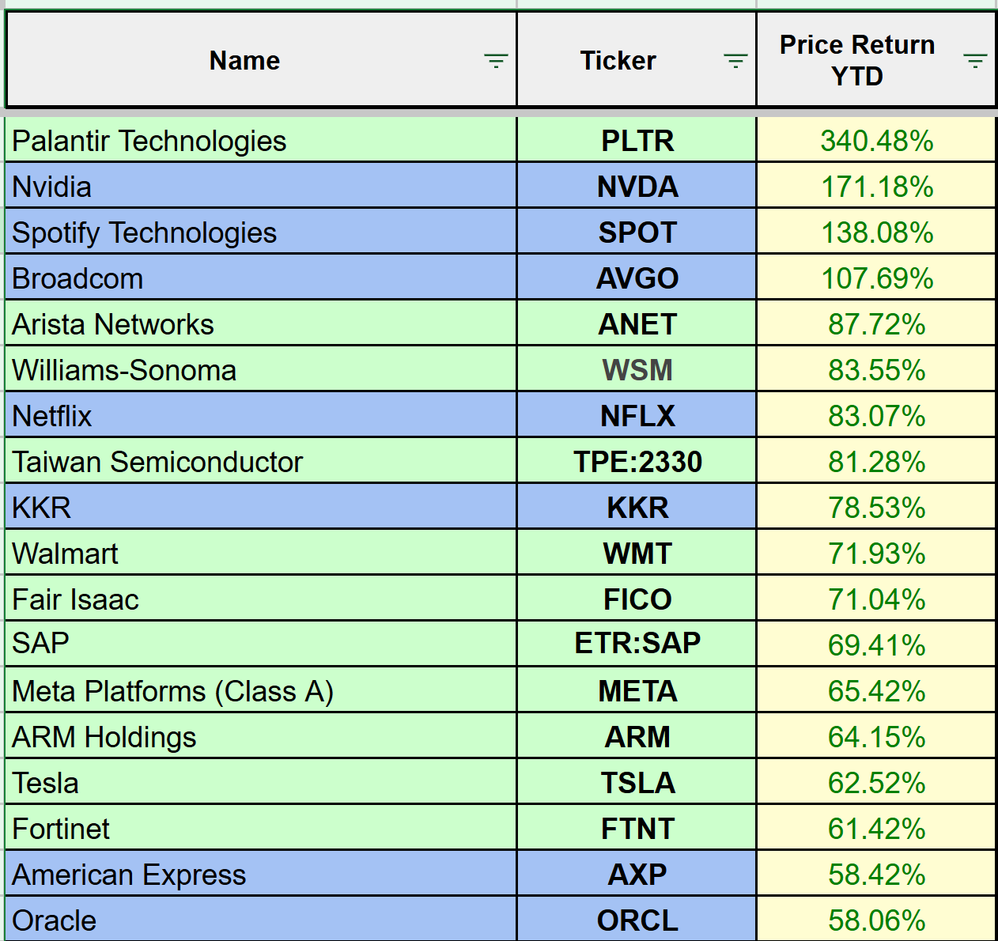Click the ORCL ticker cell
The height and width of the screenshot is (941, 998).
click(637, 920)
